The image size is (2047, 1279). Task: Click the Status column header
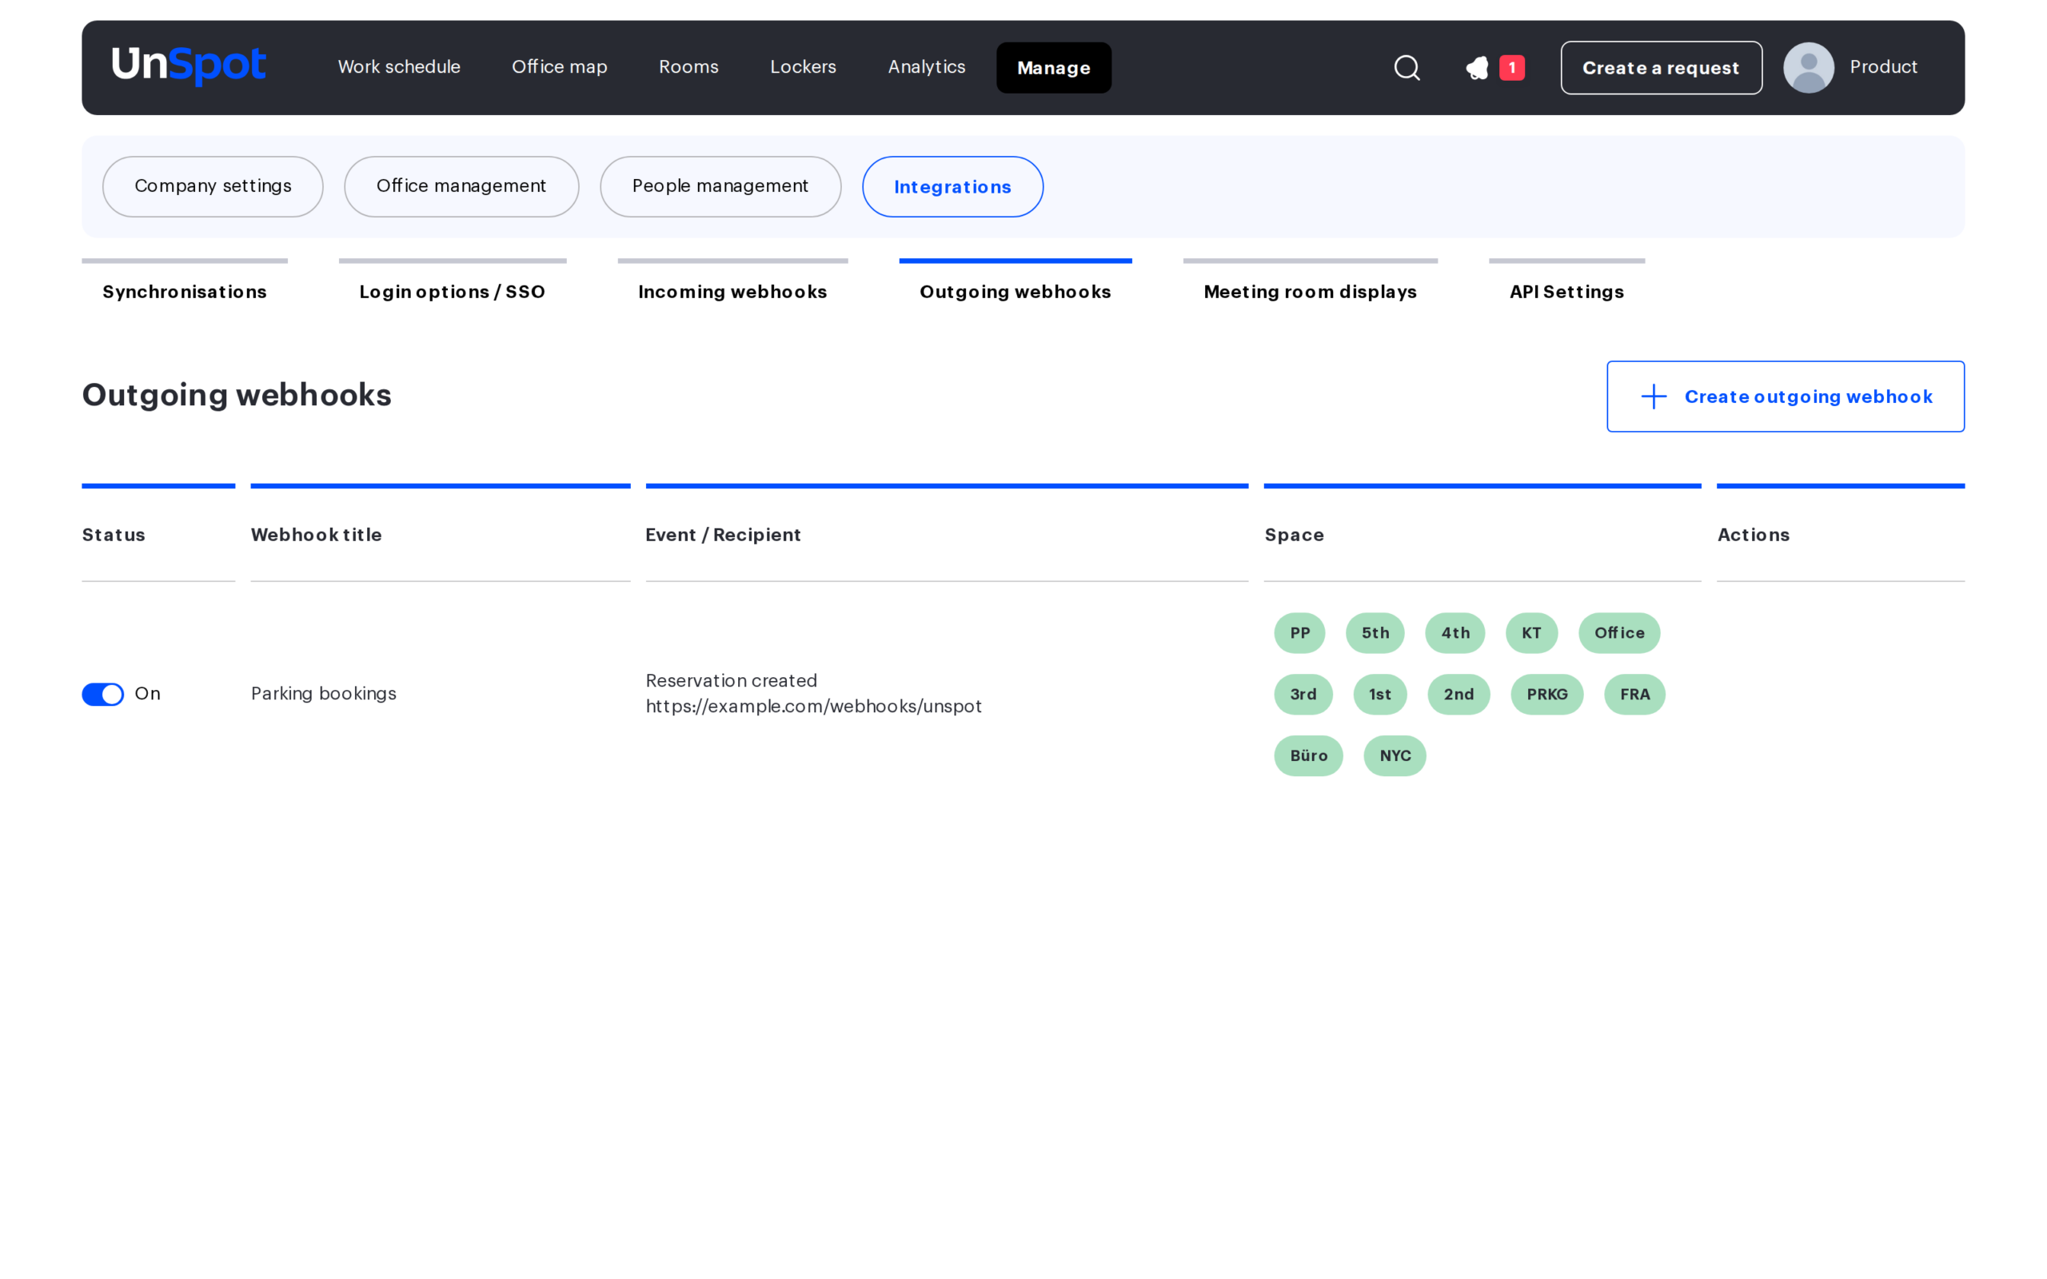click(114, 535)
